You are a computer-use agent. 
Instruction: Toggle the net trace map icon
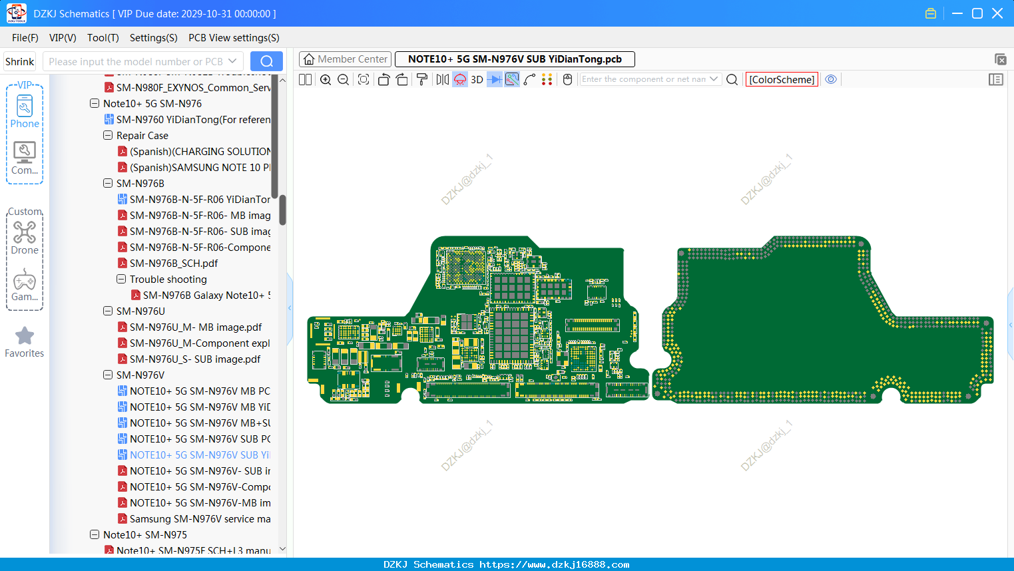(x=512, y=79)
